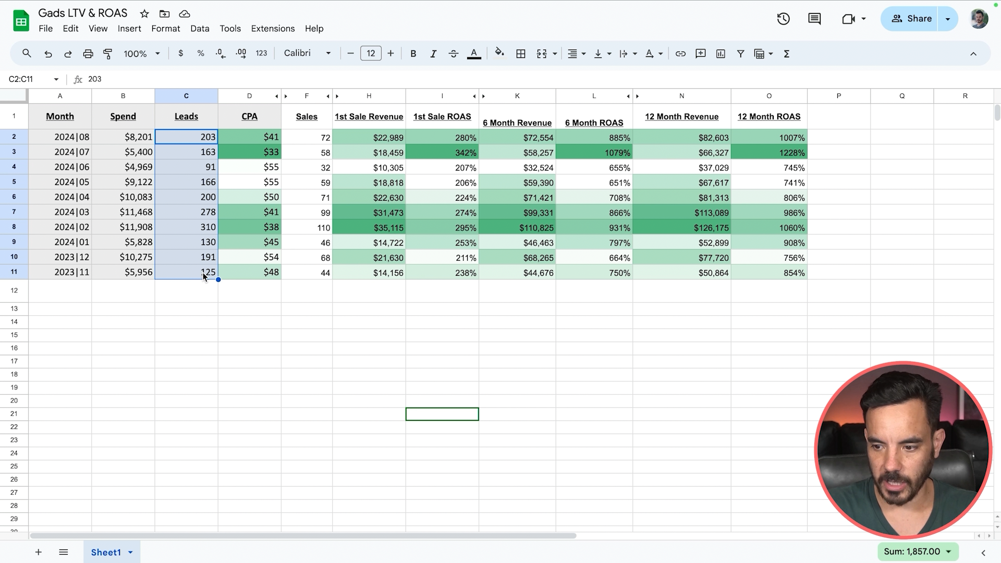Open the comments panel icon
Image resolution: width=1001 pixels, height=563 pixels.
click(x=814, y=19)
